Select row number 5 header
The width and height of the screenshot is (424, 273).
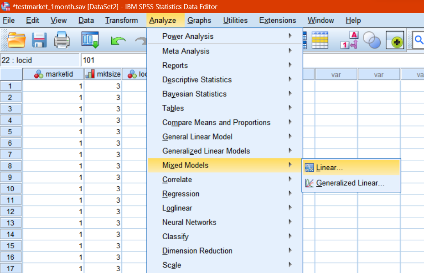(x=11, y=131)
